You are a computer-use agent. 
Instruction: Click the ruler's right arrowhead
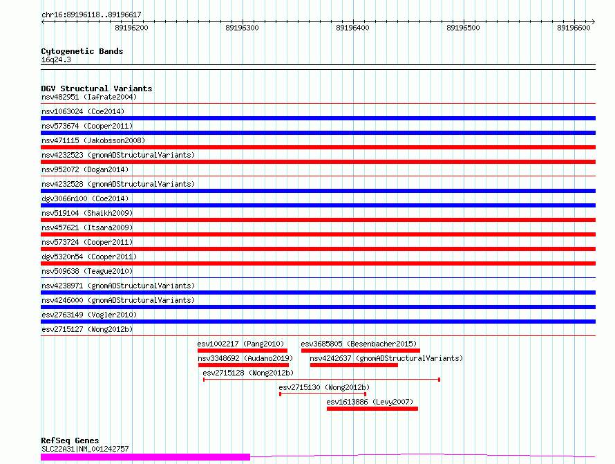tap(594, 21)
